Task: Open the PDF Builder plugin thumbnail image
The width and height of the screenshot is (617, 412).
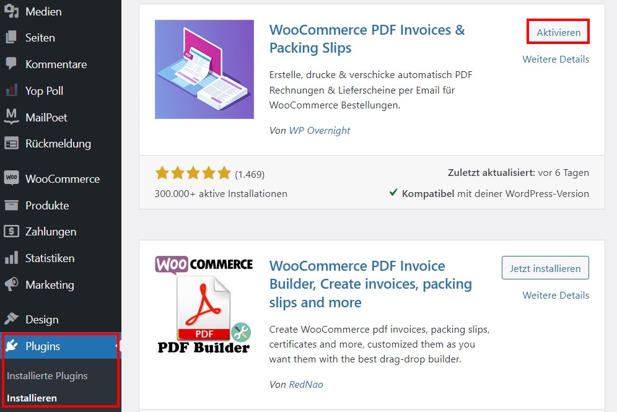Action: click(204, 305)
